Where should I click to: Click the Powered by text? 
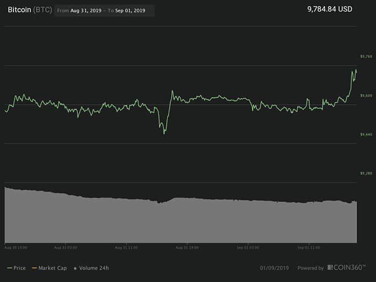click(x=311, y=268)
